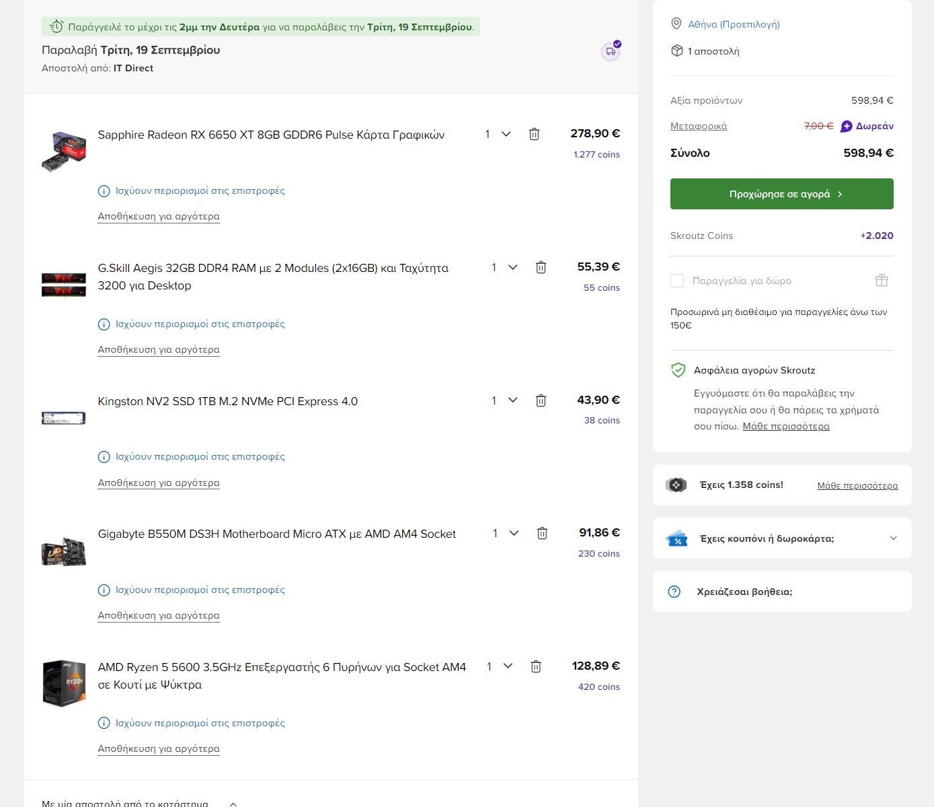Click the Skroutz Coins +2.020 value
Viewport: 934px width, 807px height.
pyautogui.click(x=877, y=236)
